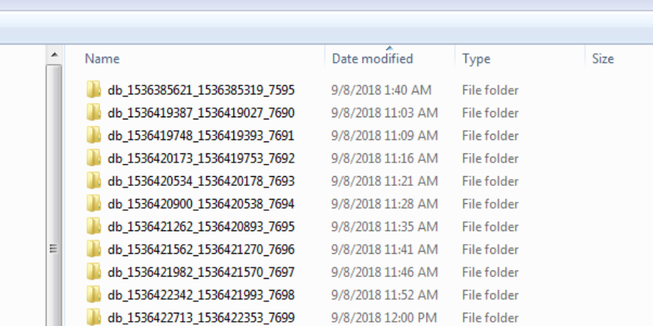653x326 pixels.
Task: Click the 9/8/2018 1:40 AM date entry
Action: pos(381,90)
